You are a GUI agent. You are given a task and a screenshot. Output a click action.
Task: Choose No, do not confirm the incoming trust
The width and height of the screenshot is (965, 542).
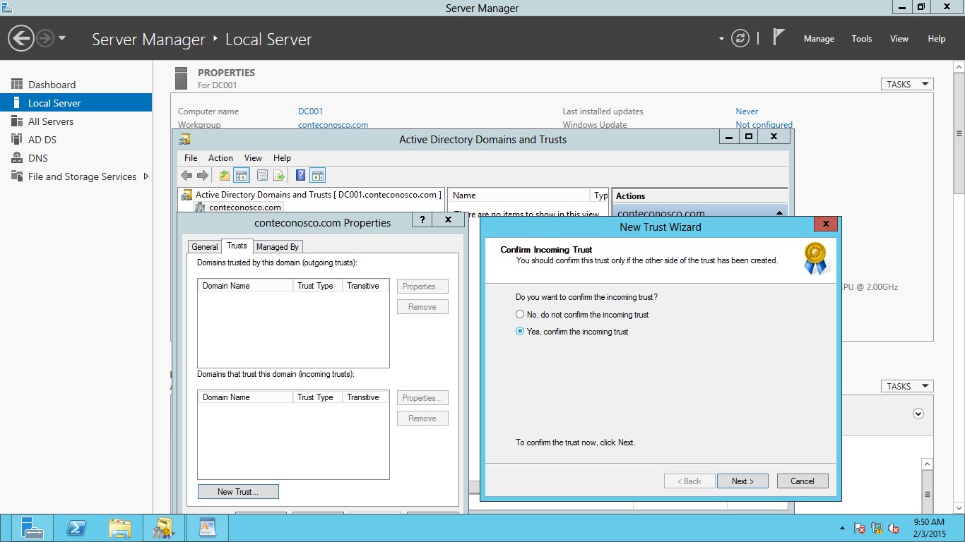pyautogui.click(x=520, y=314)
